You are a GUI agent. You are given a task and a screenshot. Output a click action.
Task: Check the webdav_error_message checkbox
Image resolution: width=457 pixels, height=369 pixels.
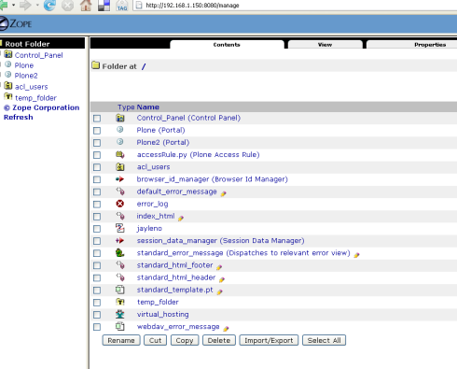(x=97, y=327)
